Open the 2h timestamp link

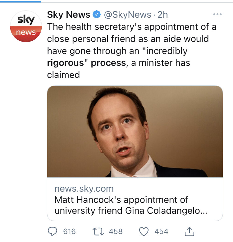point(162,15)
